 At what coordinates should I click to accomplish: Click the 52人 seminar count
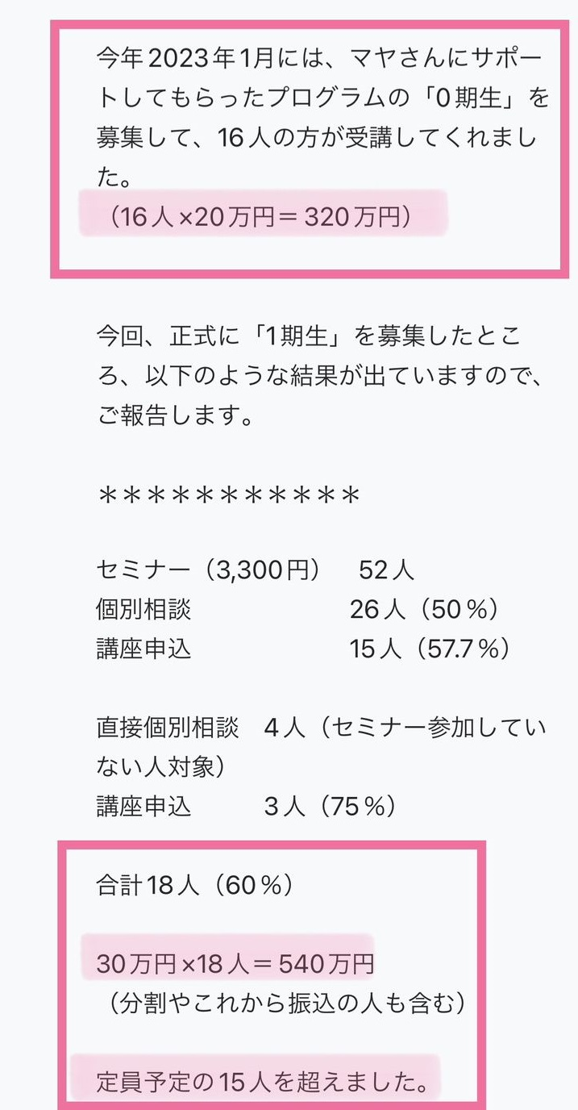[386, 571]
